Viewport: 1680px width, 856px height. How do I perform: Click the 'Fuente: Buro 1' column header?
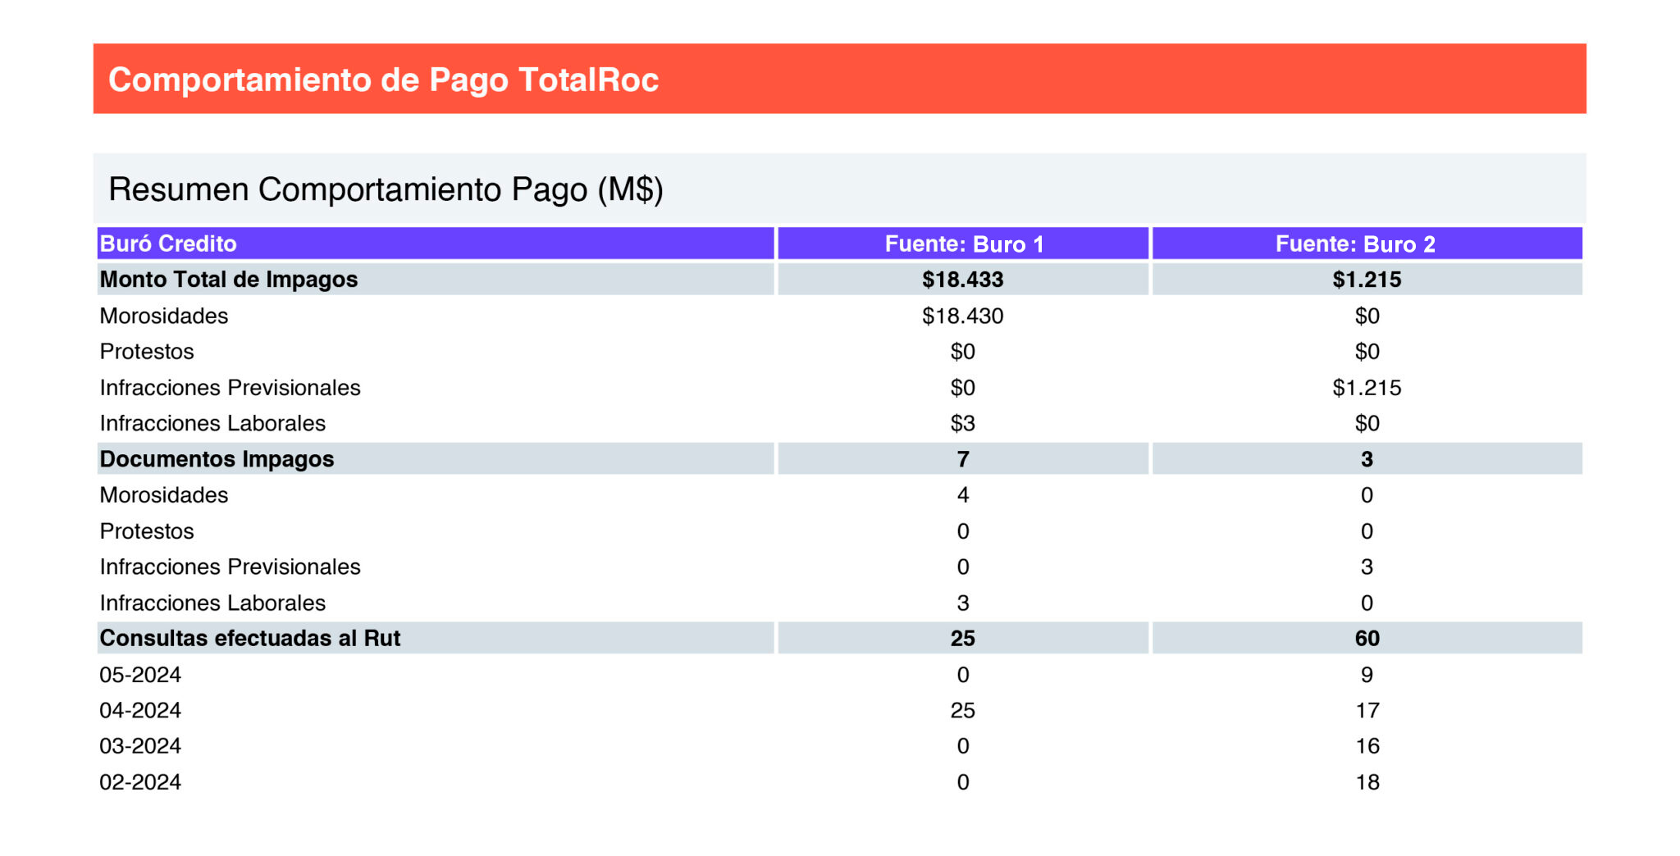[x=964, y=244]
